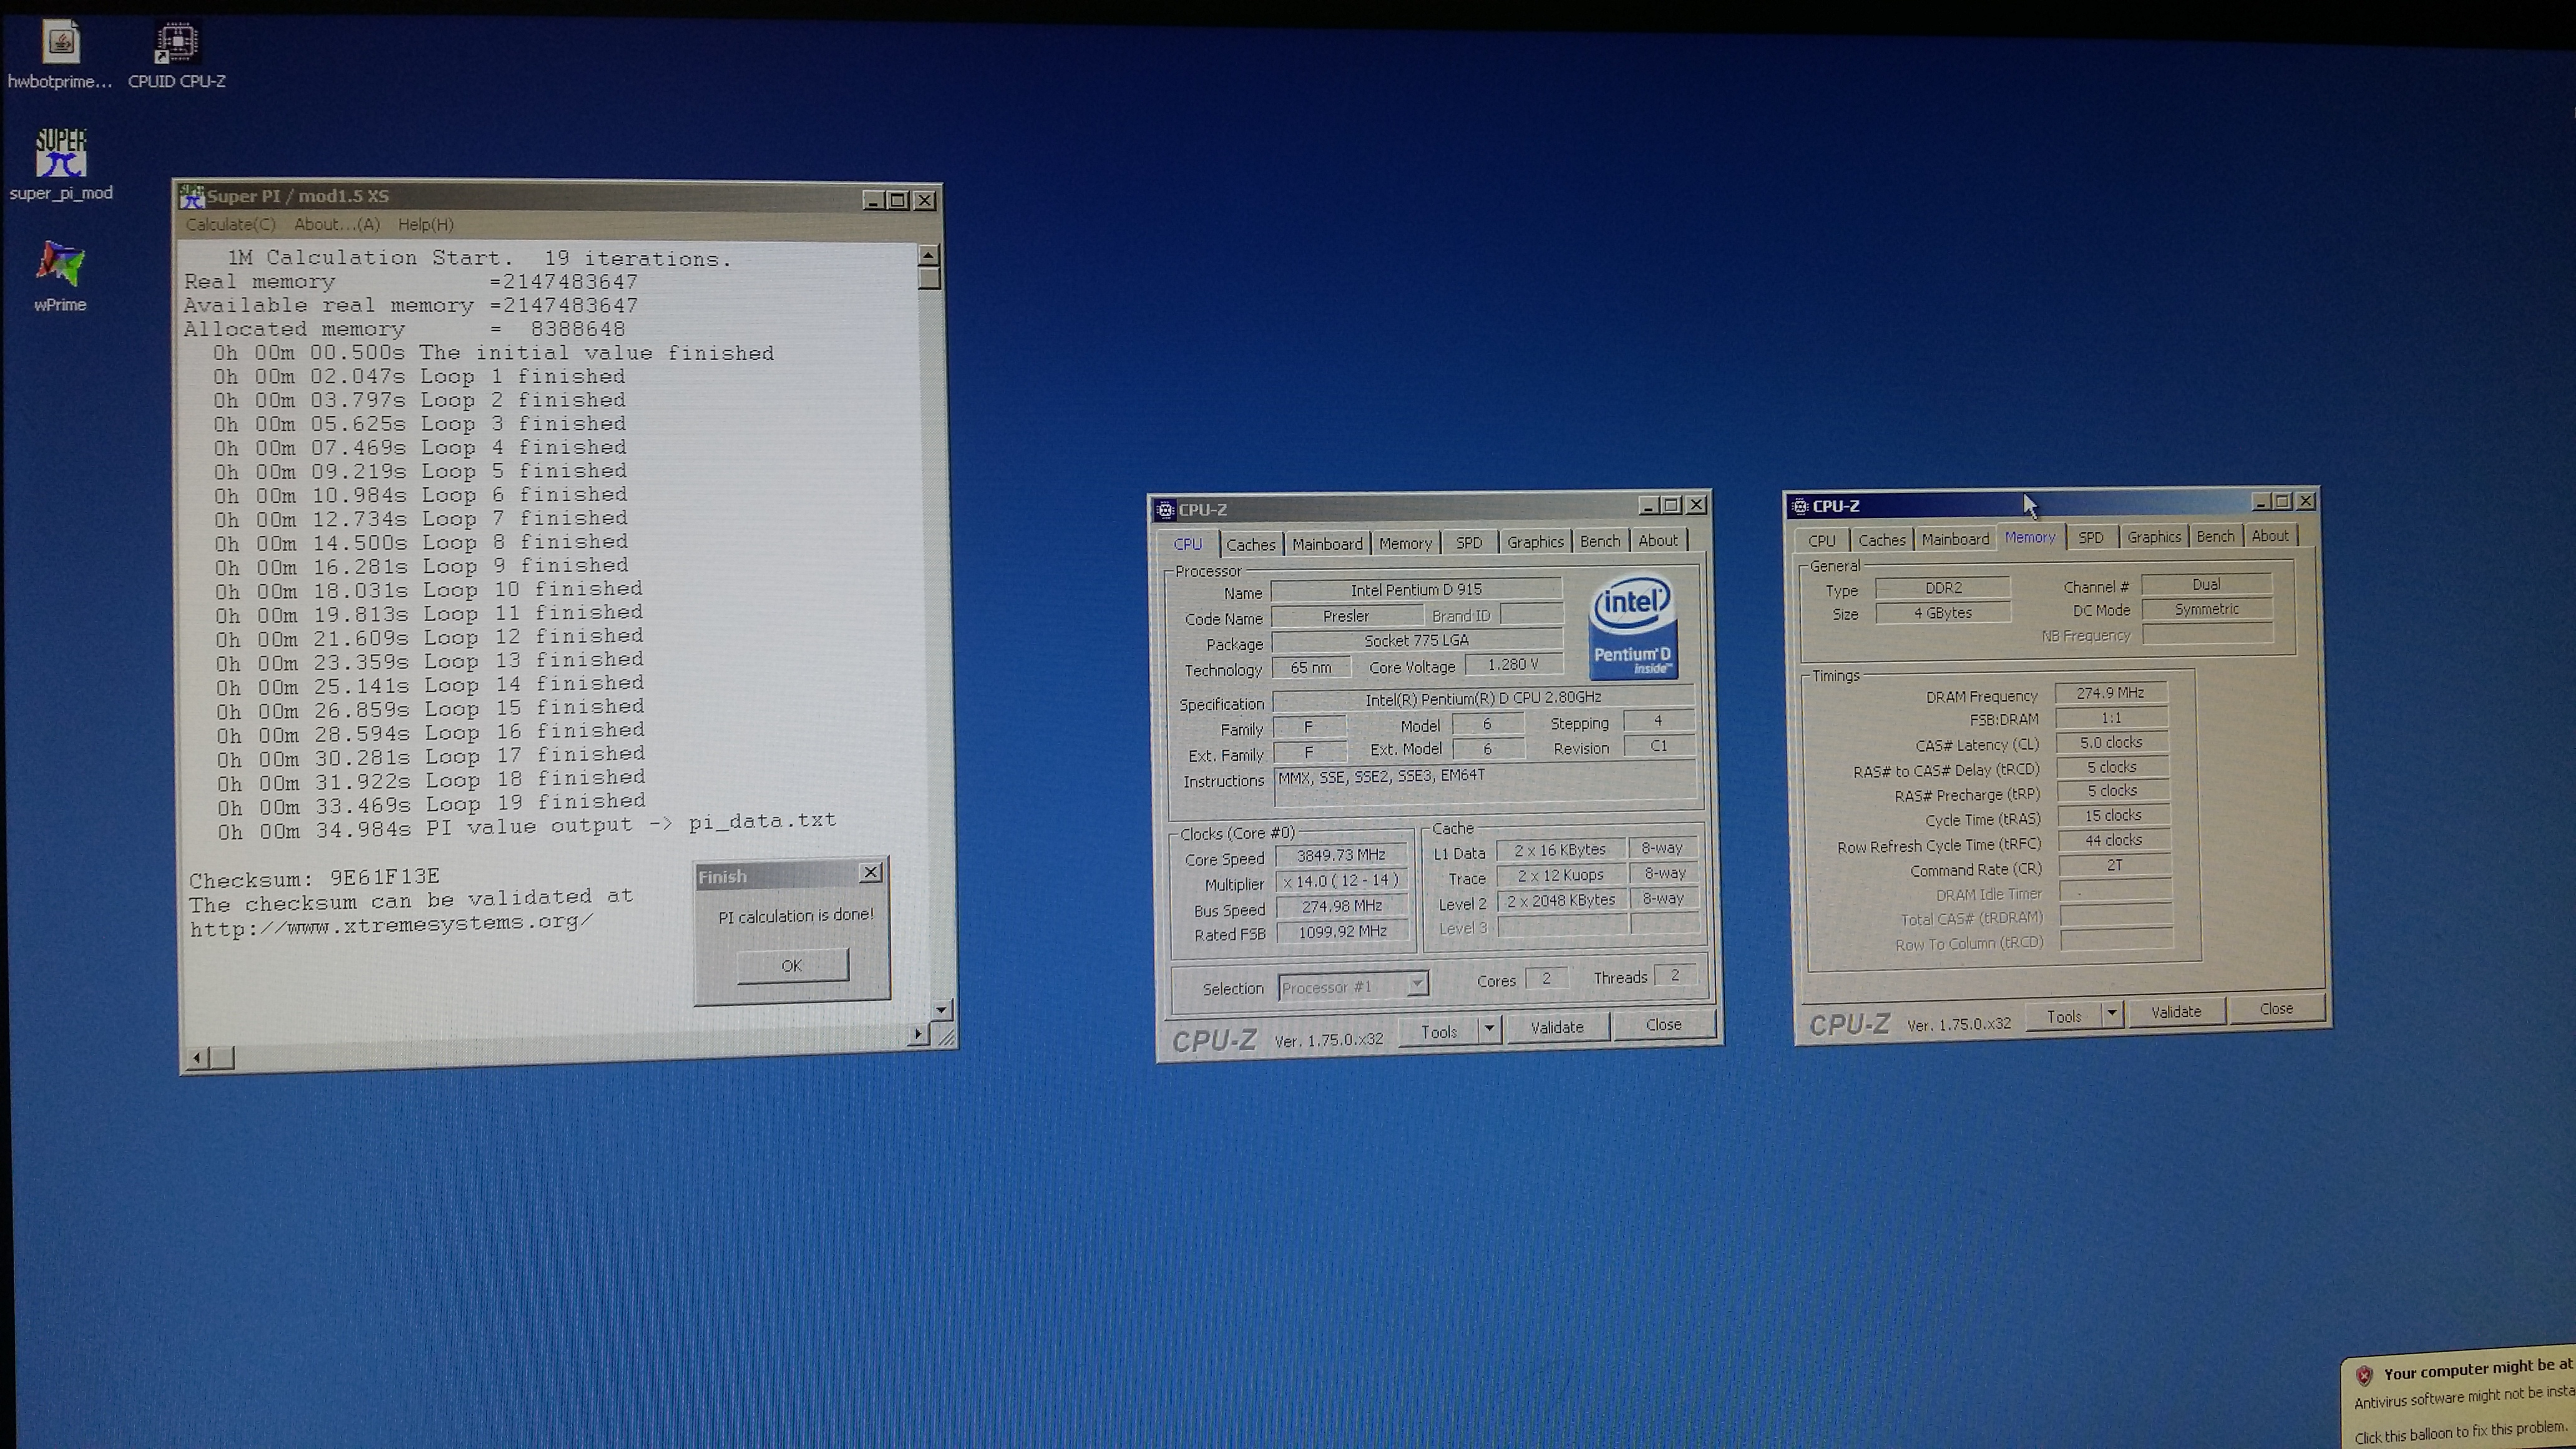Close the Finish dialog with X
The height and width of the screenshot is (1449, 2576).
871,872
